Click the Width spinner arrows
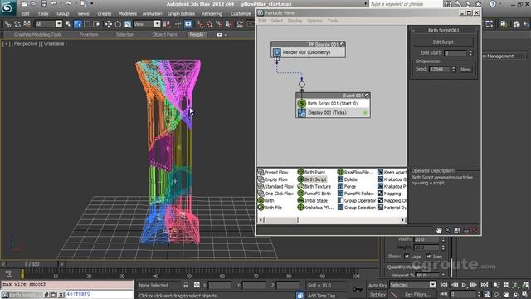Screen dimensions: 531x299 (x=443, y=239)
